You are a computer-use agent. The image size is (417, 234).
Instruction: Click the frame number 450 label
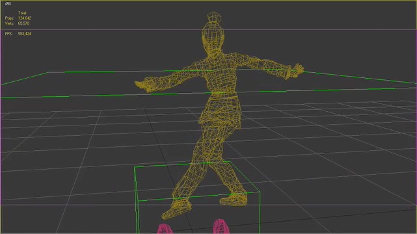pos(8,4)
